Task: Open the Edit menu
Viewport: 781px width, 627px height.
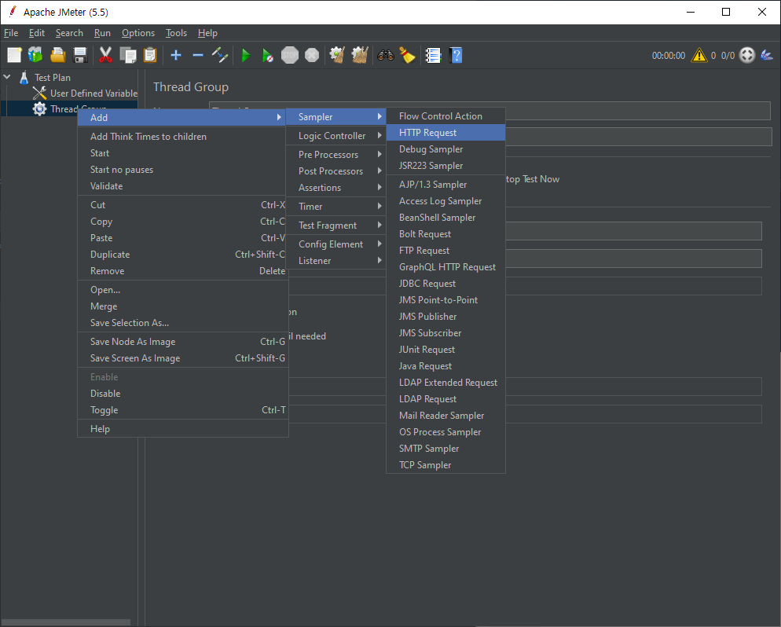Action: [x=37, y=33]
